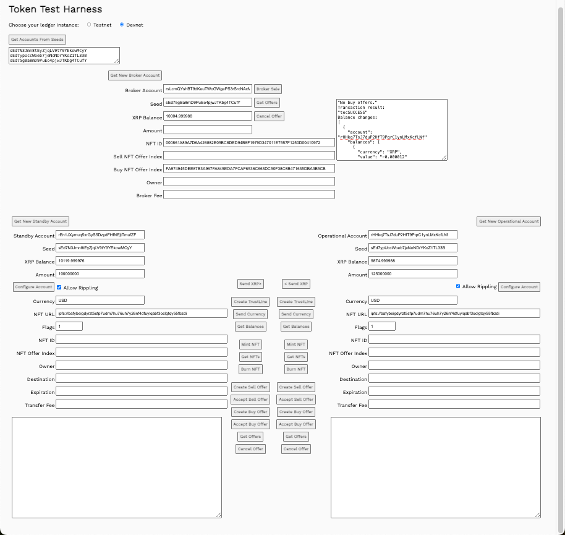Click the Operational account Currency field

[413, 301]
